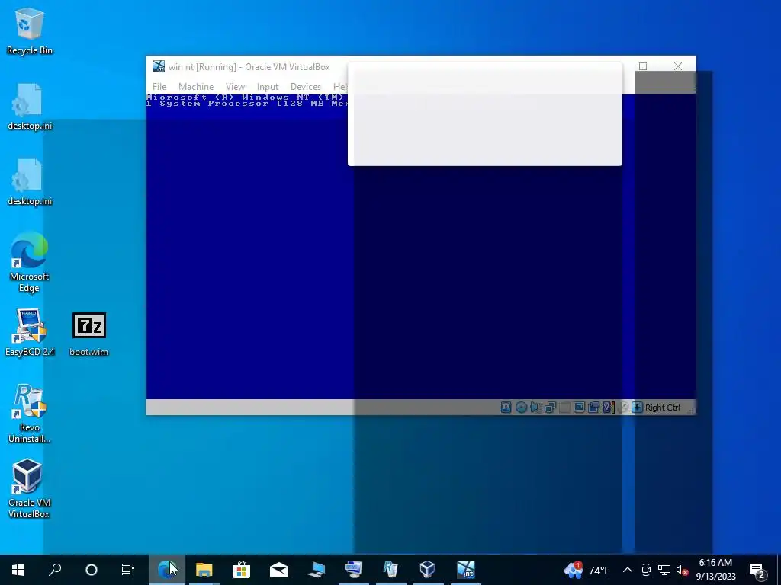Viewport: 781px width, 585px height.
Task: Open the Windows Start menu
Action: (x=18, y=570)
